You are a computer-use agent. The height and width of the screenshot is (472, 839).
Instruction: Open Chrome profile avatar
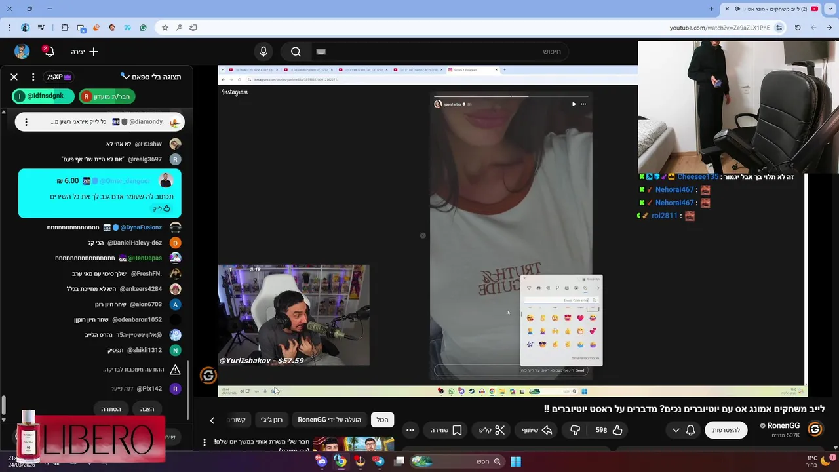coord(25,28)
